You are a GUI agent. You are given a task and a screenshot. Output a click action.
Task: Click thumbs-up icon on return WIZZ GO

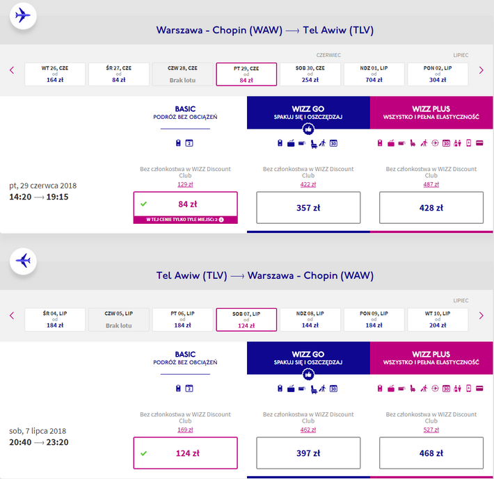click(308, 375)
